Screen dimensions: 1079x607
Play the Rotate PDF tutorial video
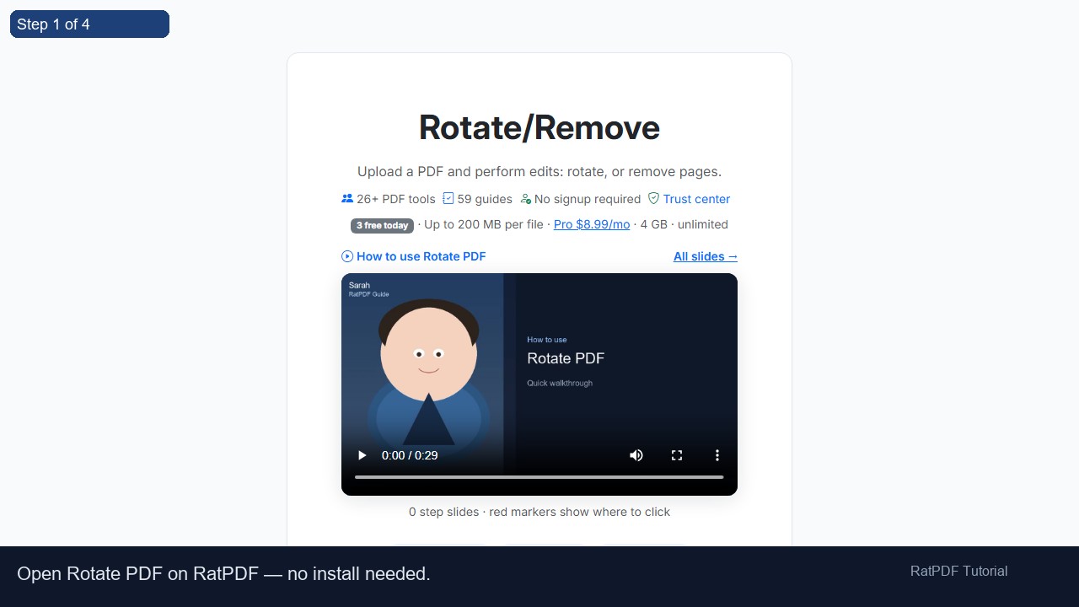362,455
